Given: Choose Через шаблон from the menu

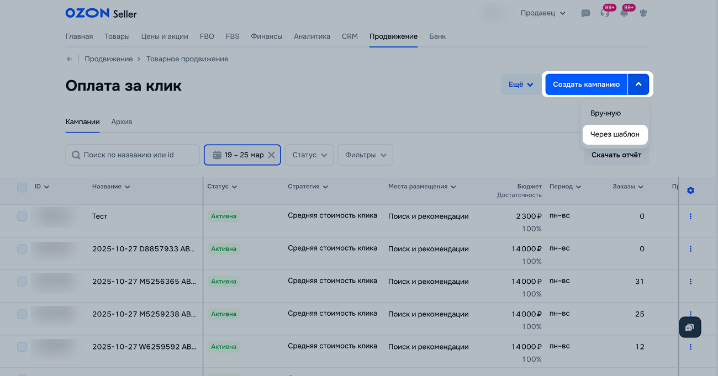Looking at the screenshot, I should [x=615, y=134].
